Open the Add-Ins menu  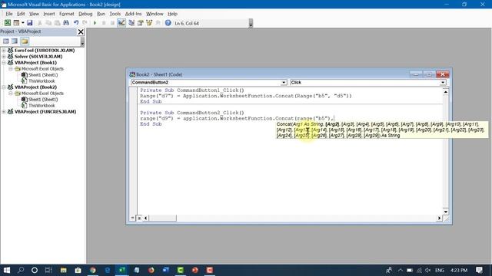tap(133, 14)
